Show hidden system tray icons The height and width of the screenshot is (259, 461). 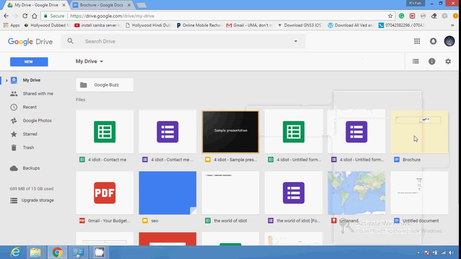[x=418, y=253]
